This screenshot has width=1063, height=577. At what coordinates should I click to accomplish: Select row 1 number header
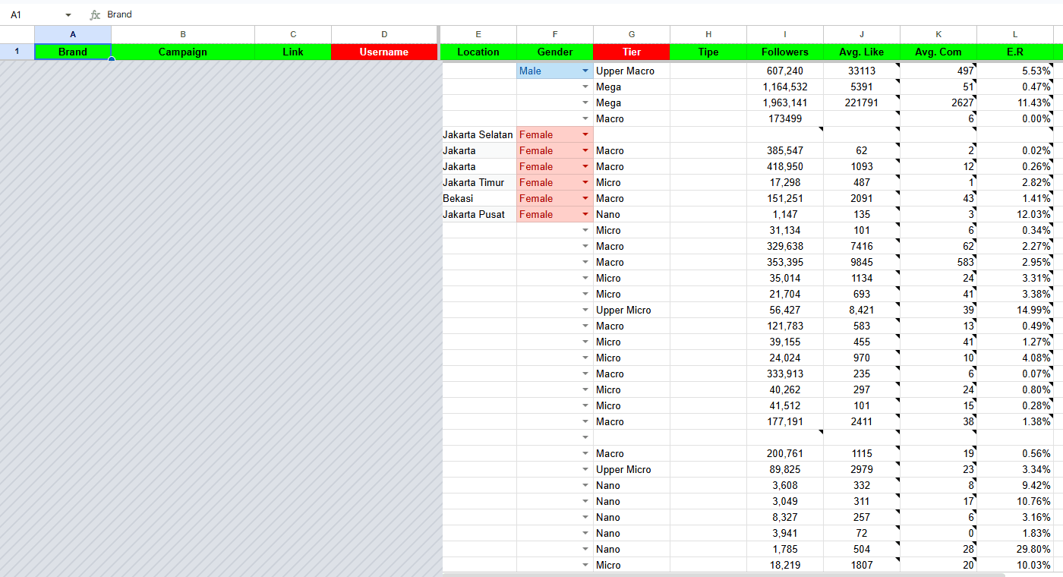pyautogui.click(x=17, y=52)
